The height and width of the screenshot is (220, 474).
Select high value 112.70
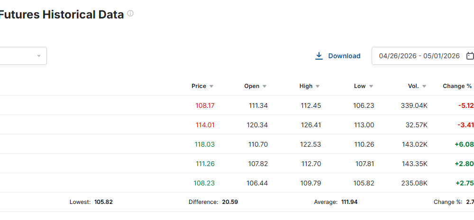311,164
